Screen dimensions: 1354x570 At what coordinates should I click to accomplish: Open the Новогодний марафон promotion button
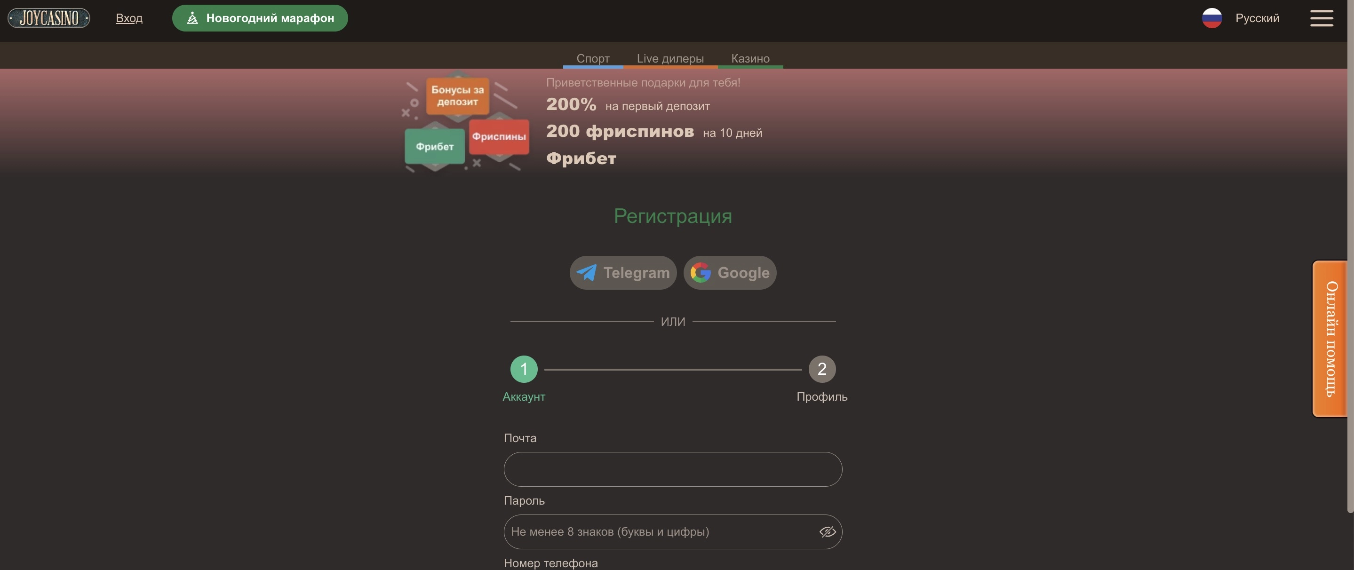click(x=260, y=18)
